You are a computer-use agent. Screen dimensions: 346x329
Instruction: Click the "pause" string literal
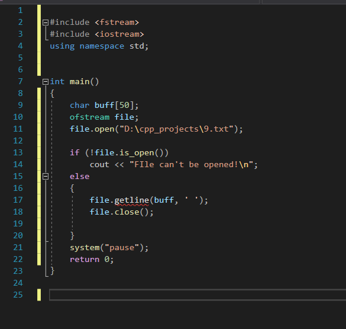coord(122,248)
